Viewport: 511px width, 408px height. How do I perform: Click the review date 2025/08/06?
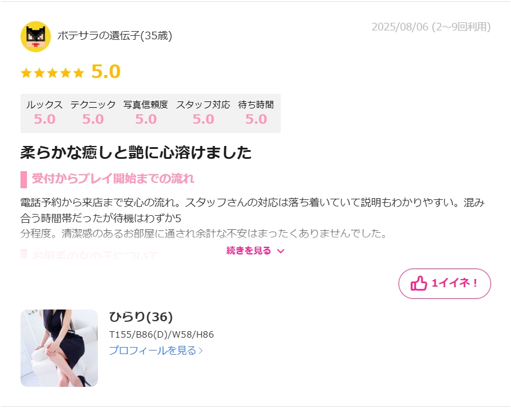click(x=400, y=27)
